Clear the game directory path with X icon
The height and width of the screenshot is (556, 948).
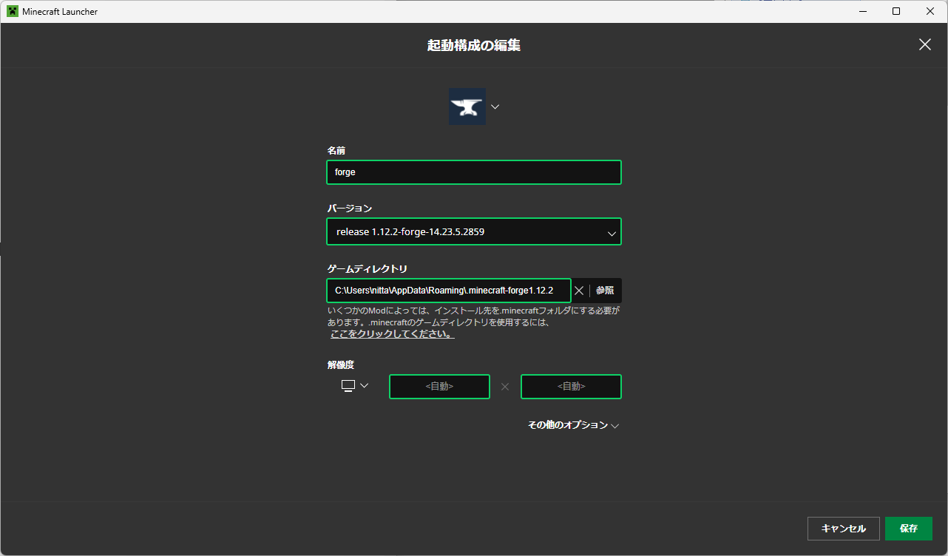pyautogui.click(x=579, y=291)
